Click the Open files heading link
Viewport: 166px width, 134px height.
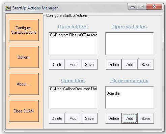tap(73, 81)
